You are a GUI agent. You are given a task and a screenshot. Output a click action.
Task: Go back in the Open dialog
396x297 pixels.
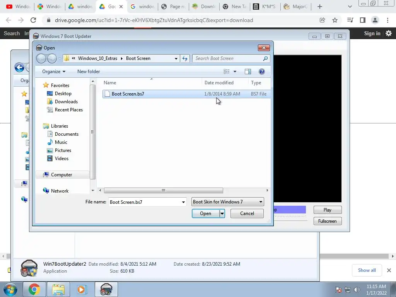pos(41,59)
